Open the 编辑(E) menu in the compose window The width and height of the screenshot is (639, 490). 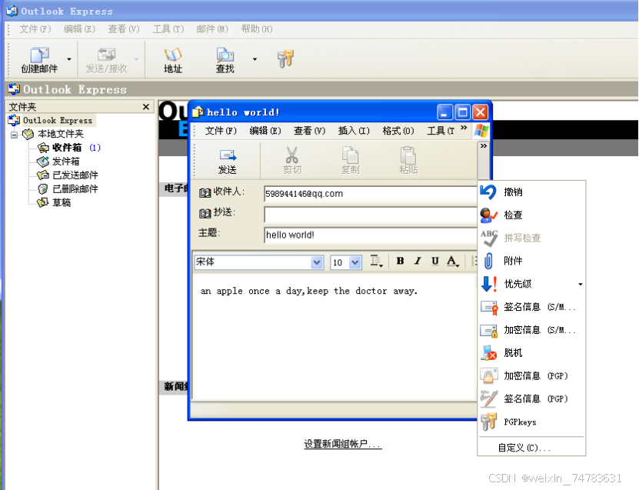[x=265, y=131]
